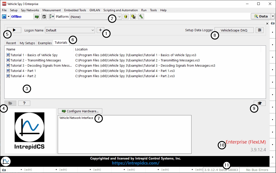276x173 pixels.
Task: Click the VehicleScape DAQ button
Action: pos(234,30)
